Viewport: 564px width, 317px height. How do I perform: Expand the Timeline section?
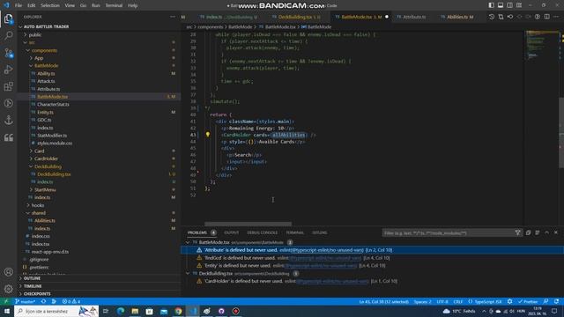click(33, 286)
